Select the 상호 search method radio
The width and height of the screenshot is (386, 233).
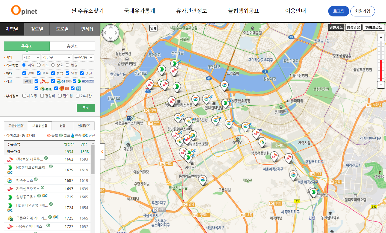(x=53, y=65)
